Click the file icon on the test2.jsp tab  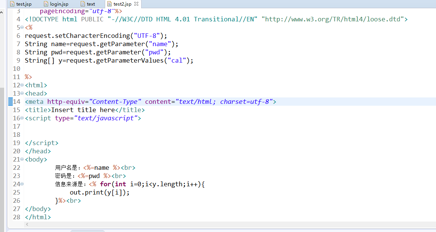click(x=109, y=4)
